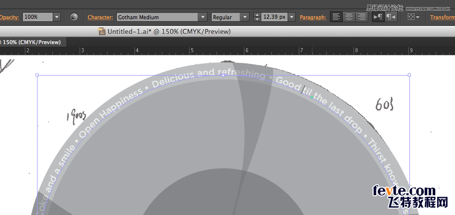Image resolution: width=455 pixels, height=215 pixels.
Task: Click the top-left bounding box handle
Action: coord(37,75)
